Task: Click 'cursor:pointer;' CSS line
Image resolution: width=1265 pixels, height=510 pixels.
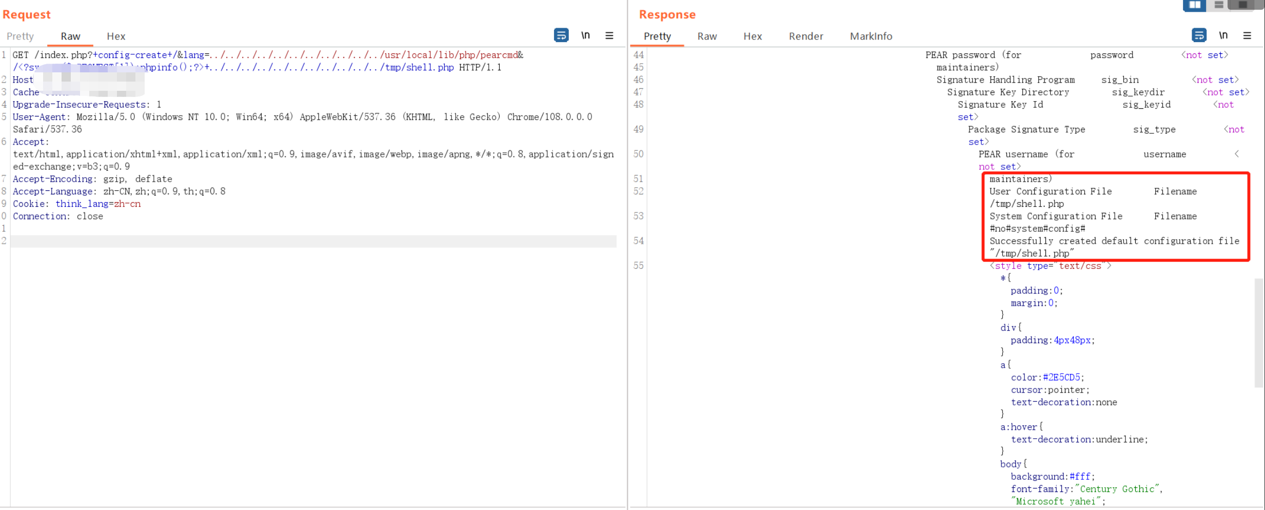Action: (1050, 390)
